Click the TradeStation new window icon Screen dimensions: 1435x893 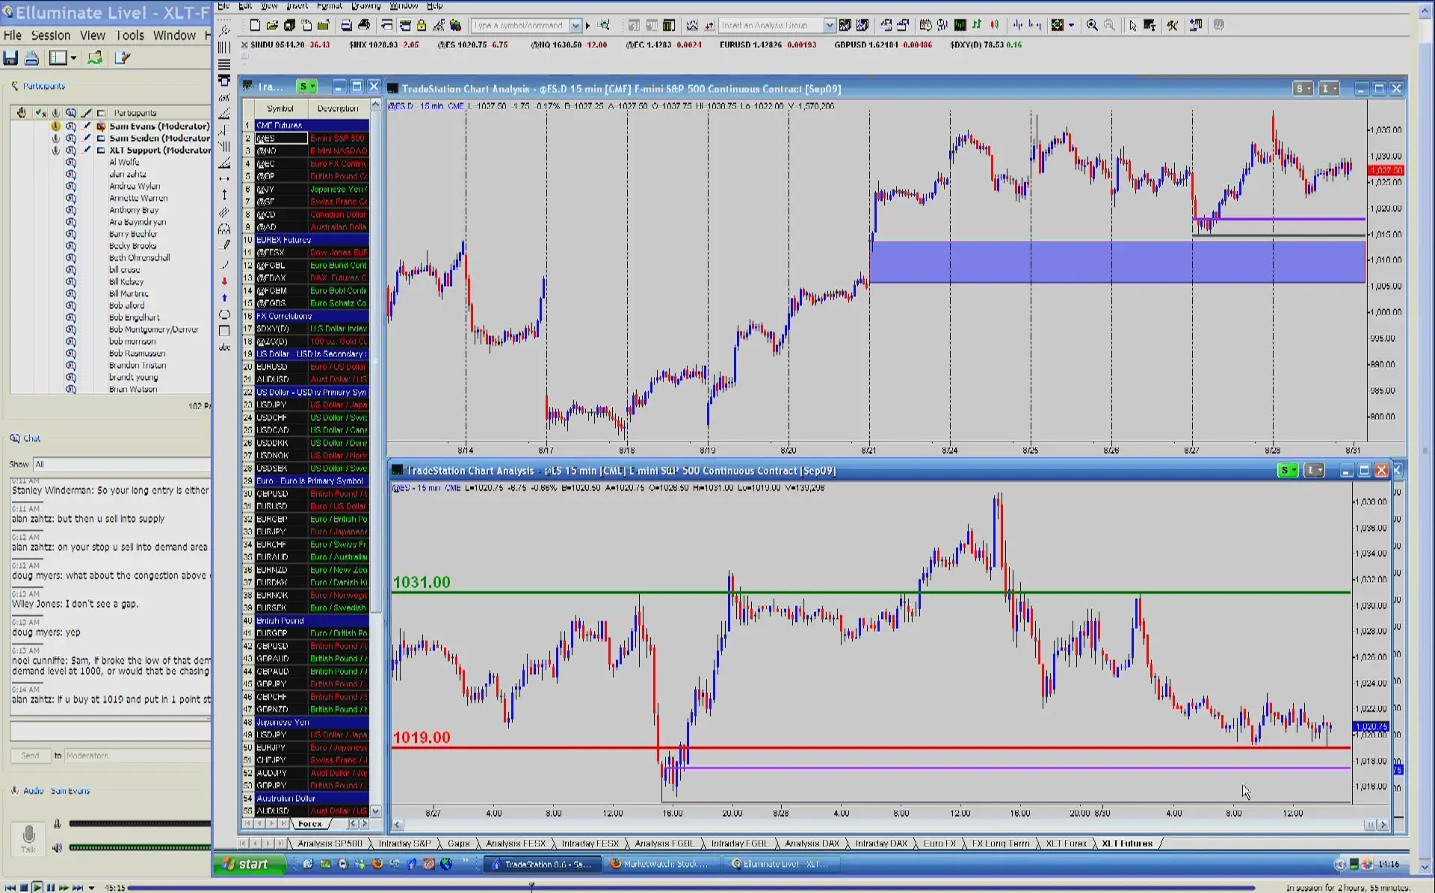255,25
